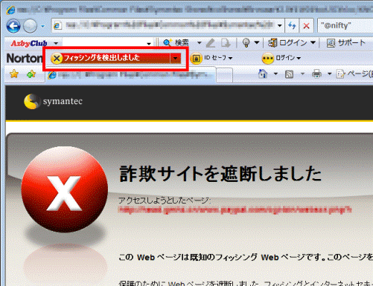Open the ページ menu in command bar

[x=354, y=74]
